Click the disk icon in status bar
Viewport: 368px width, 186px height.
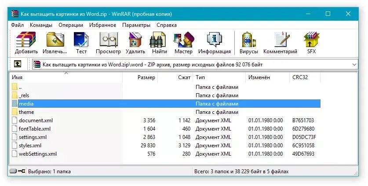coord(13,171)
